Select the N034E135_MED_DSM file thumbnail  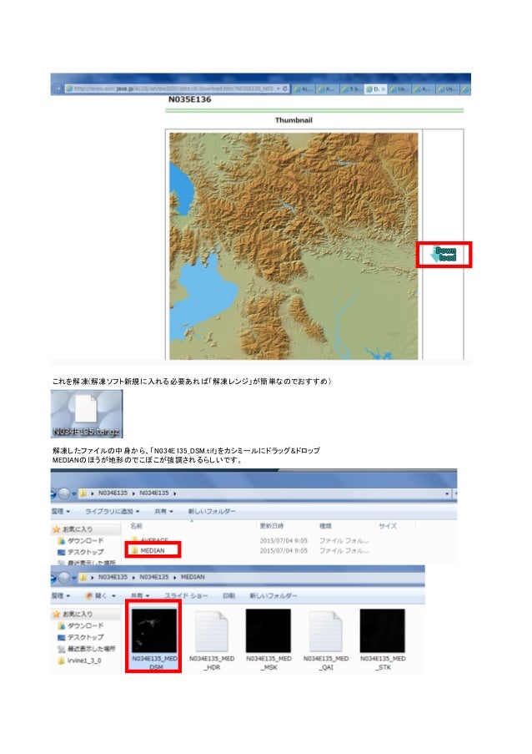(154, 631)
